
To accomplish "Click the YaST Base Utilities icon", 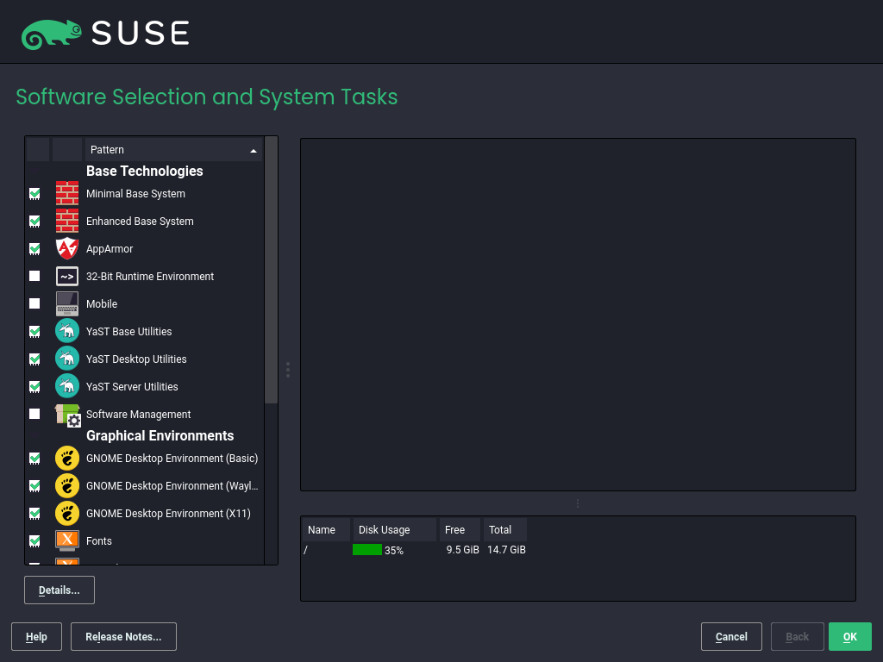I will [x=67, y=332].
